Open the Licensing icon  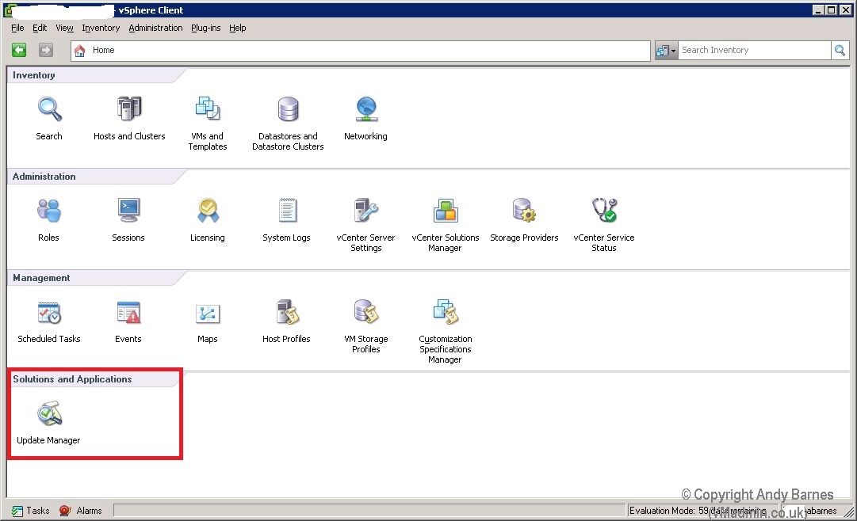click(x=208, y=211)
